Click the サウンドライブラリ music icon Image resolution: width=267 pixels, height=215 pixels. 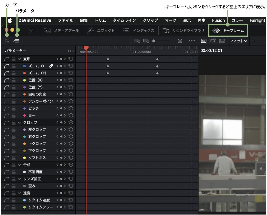(x=166, y=31)
